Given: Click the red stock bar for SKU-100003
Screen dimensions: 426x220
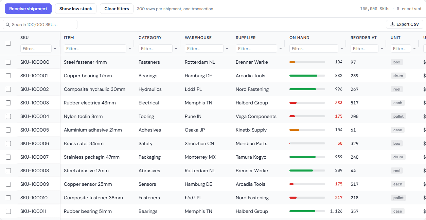Looking at the screenshot, I should coord(307,103).
